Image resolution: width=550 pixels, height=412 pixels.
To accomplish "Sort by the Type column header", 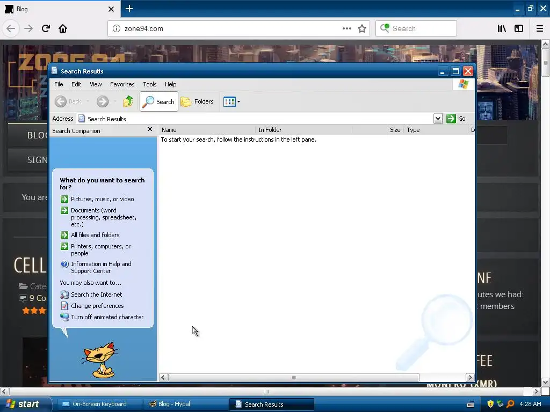I will 436,130.
